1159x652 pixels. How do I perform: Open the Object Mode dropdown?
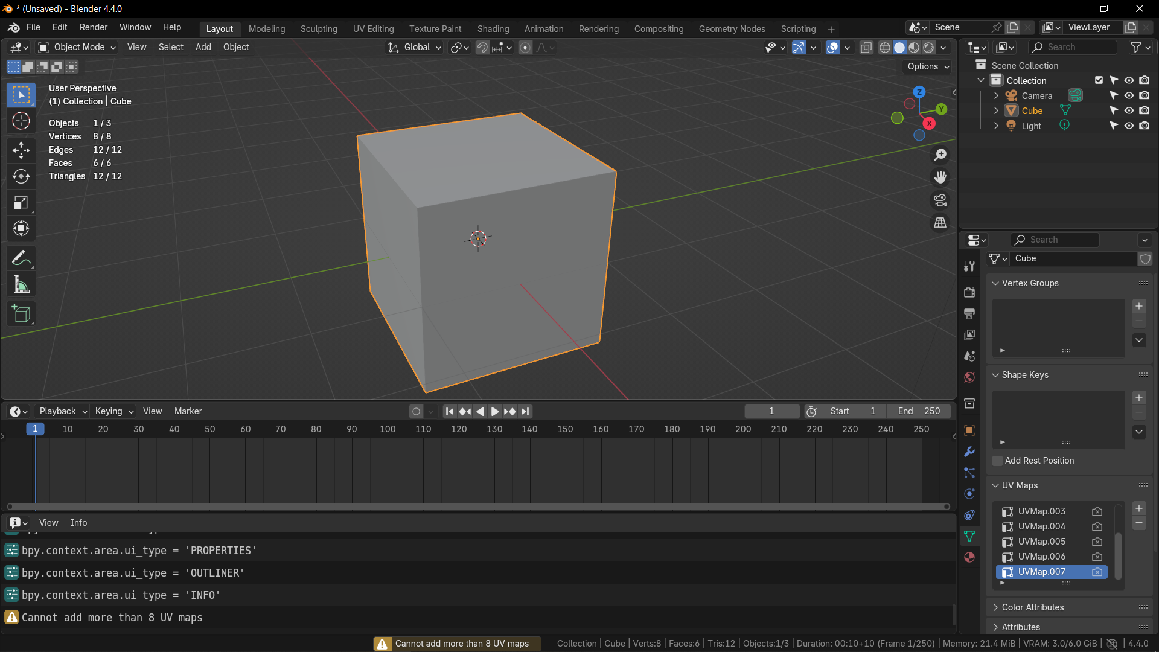pos(77,47)
